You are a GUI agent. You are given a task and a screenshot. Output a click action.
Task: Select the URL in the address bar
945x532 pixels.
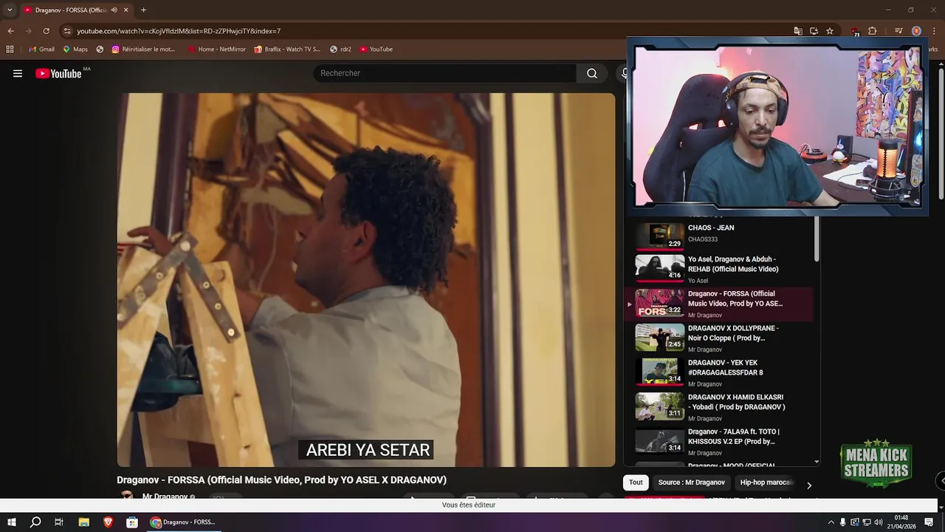pyautogui.click(x=179, y=31)
